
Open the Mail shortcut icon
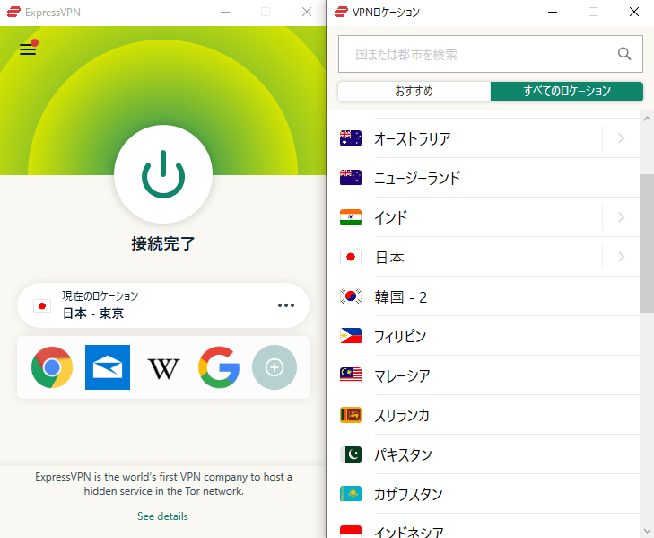pyautogui.click(x=108, y=367)
